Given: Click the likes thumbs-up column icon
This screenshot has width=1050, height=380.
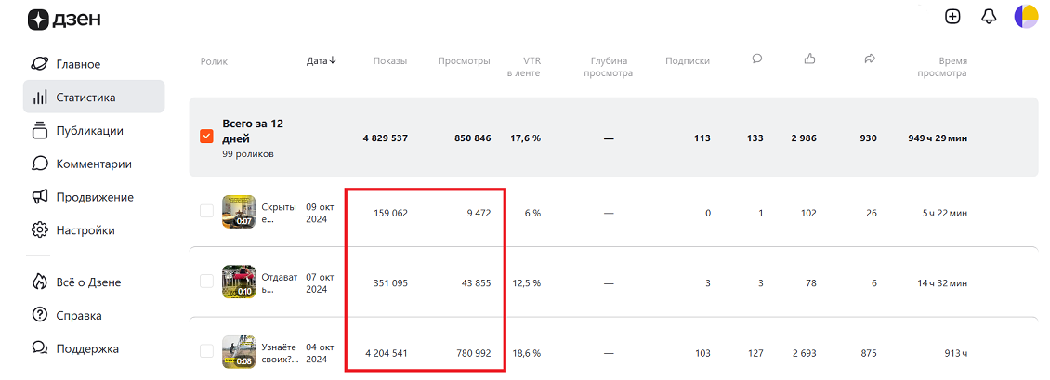Looking at the screenshot, I should 810,59.
